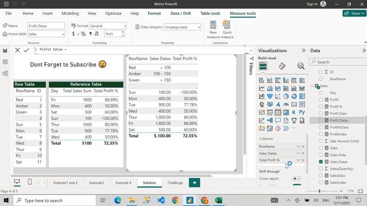The height and width of the screenshot is (206, 367).
Task: Click the New measure button
Action: [x=213, y=29]
